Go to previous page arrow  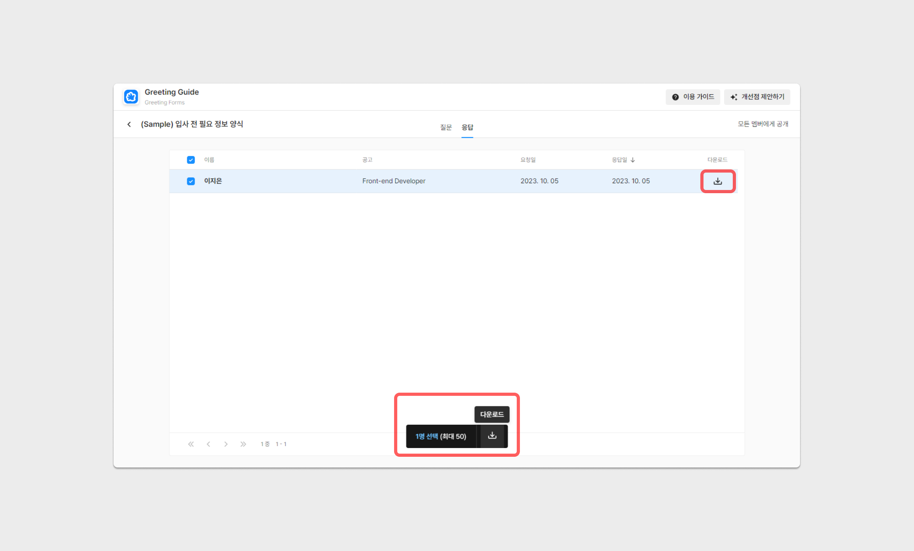(209, 444)
